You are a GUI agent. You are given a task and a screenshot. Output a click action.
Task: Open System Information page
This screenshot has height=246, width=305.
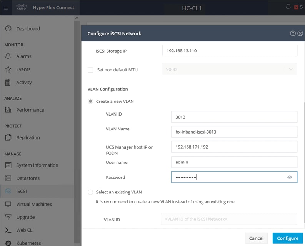pyautogui.click(x=37, y=165)
